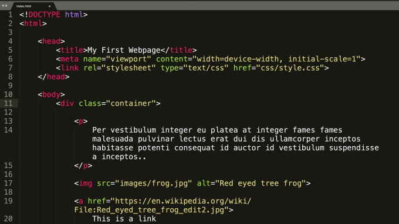399x224 pixels.
Task: Click the viewport meta name value
Action: point(129,59)
